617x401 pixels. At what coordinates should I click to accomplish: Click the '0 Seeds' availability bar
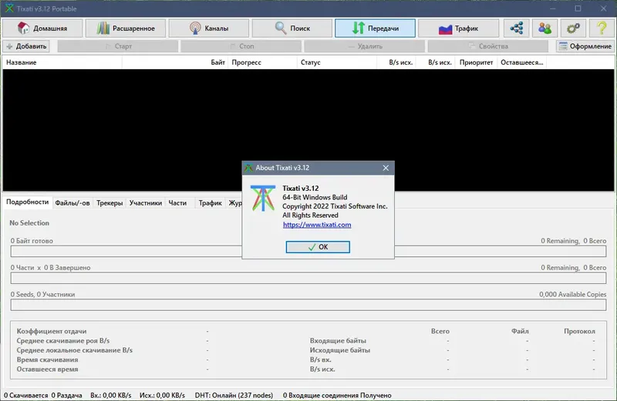pos(308,305)
